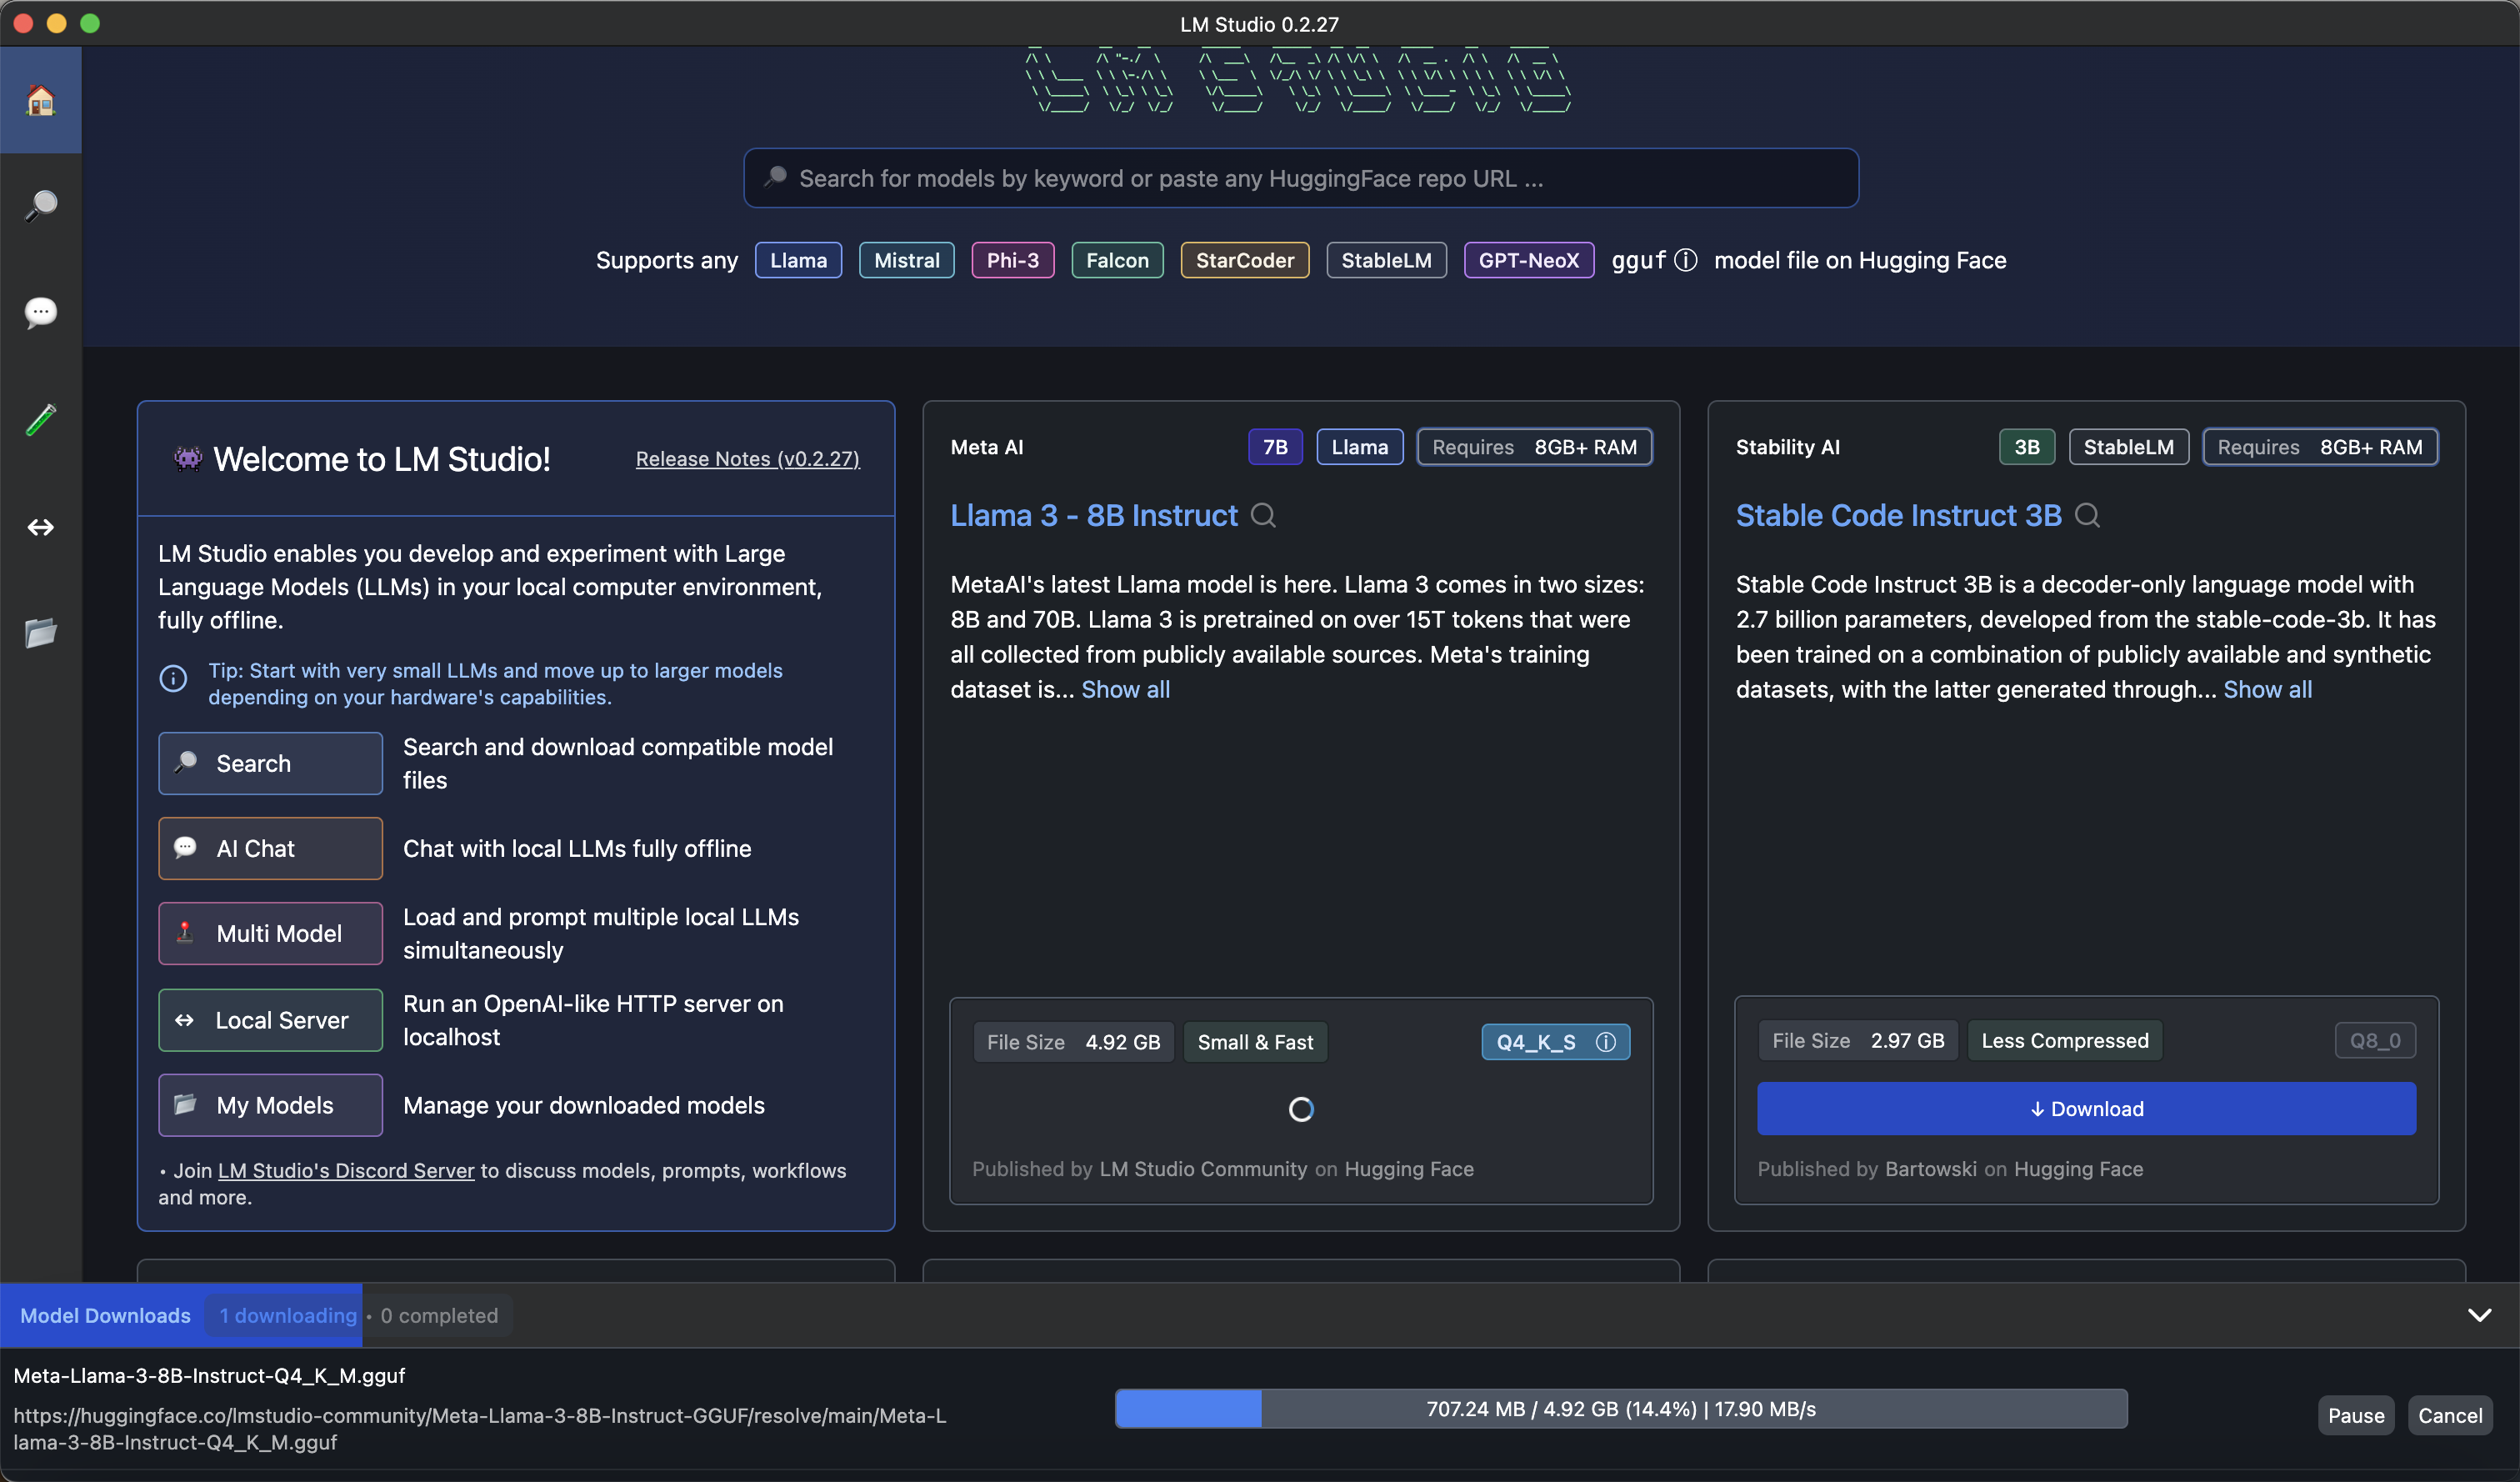The height and width of the screenshot is (1482, 2520).
Task: Click the Less Compressed label
Action: click(x=2064, y=1040)
